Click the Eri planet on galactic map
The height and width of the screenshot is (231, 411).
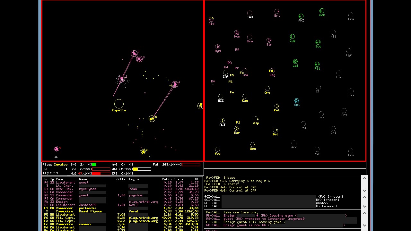[277, 12]
